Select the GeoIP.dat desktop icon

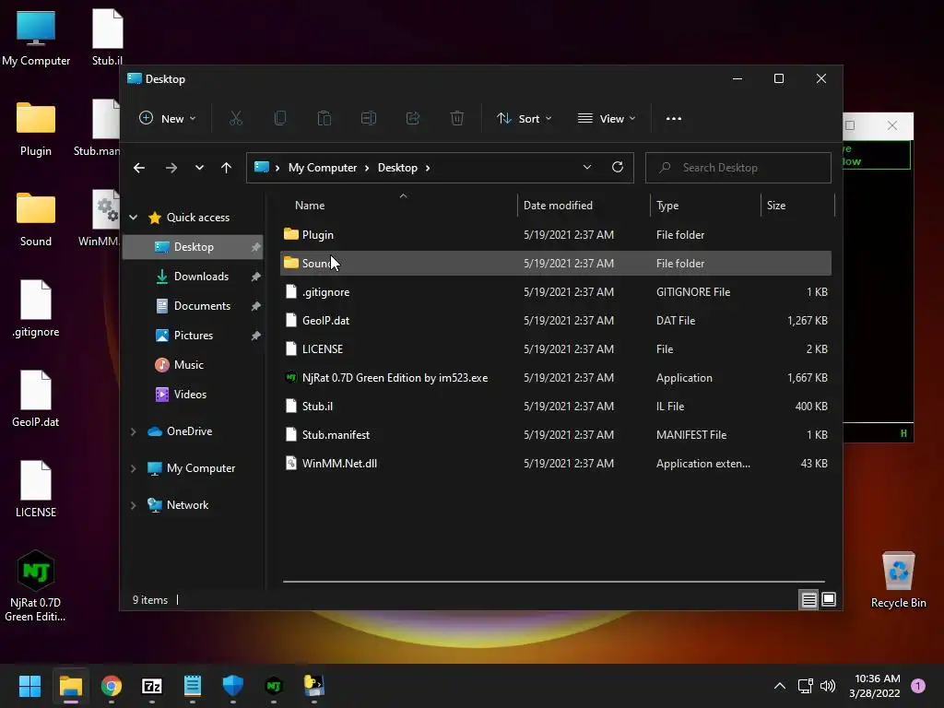coord(36,399)
